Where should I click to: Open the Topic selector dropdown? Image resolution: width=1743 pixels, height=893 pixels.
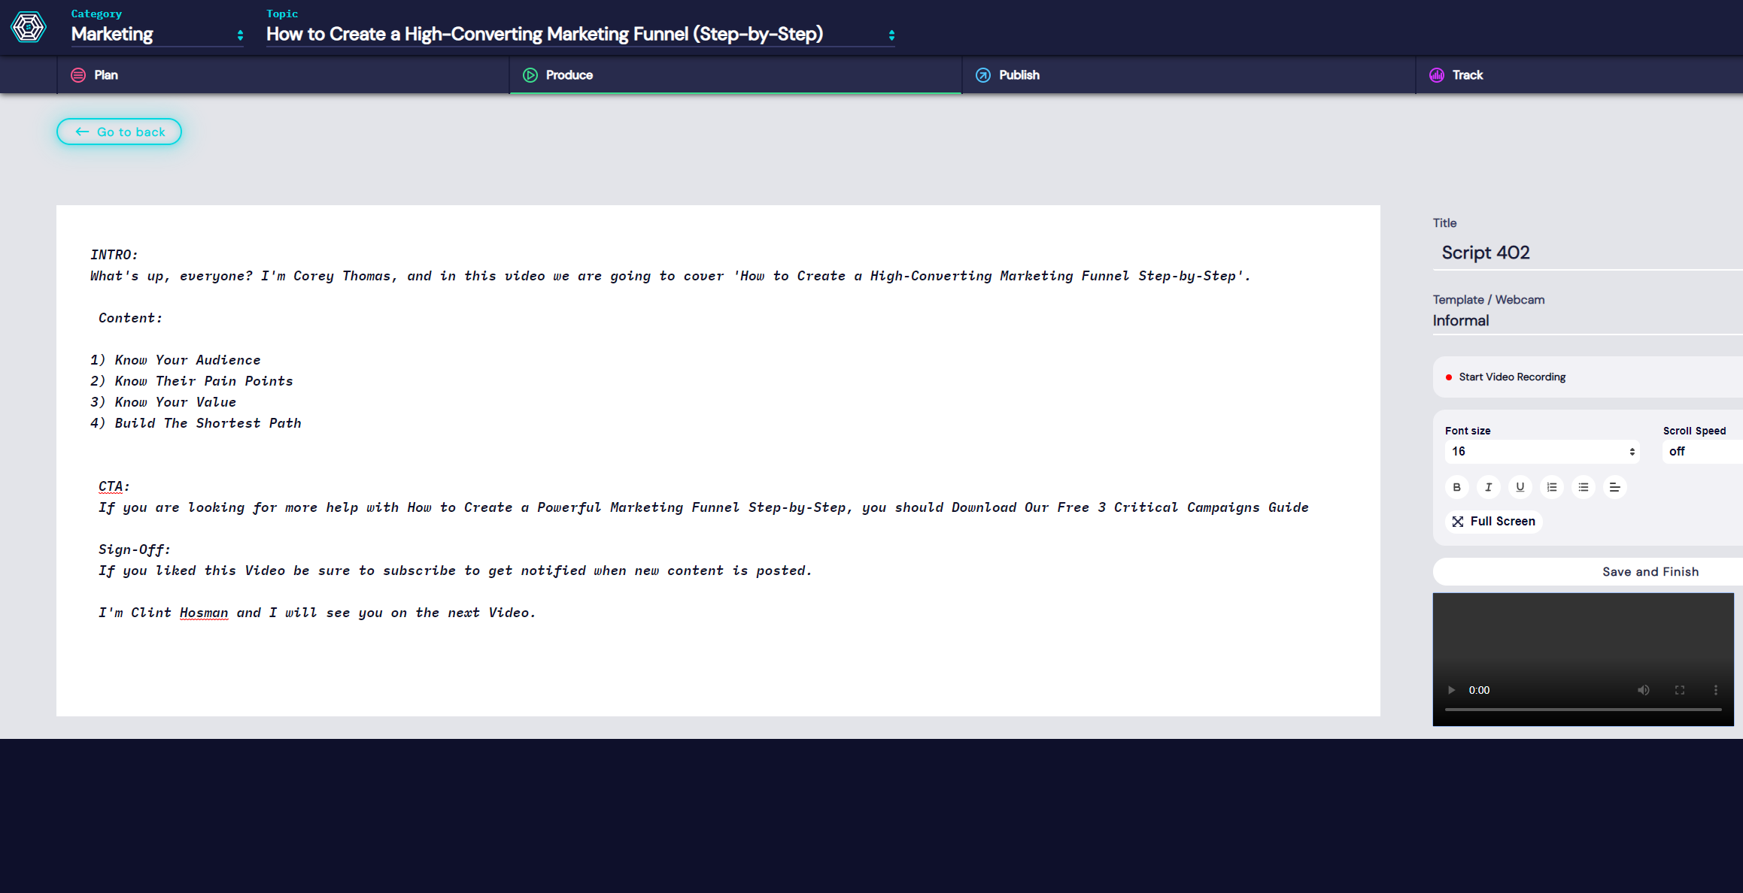[x=580, y=35]
